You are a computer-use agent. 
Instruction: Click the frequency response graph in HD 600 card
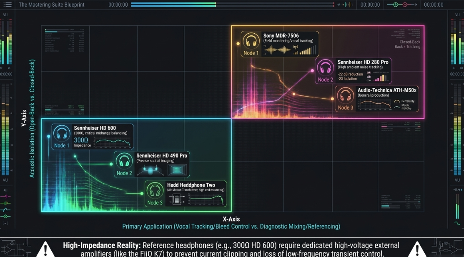113,142
